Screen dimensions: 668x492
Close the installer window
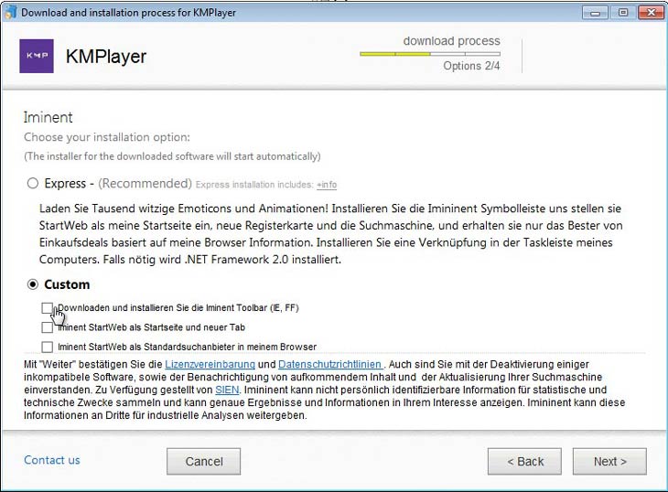coord(652,12)
